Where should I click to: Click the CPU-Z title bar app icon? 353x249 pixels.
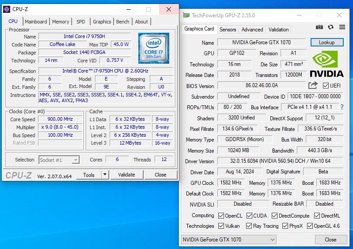(x=7, y=9)
